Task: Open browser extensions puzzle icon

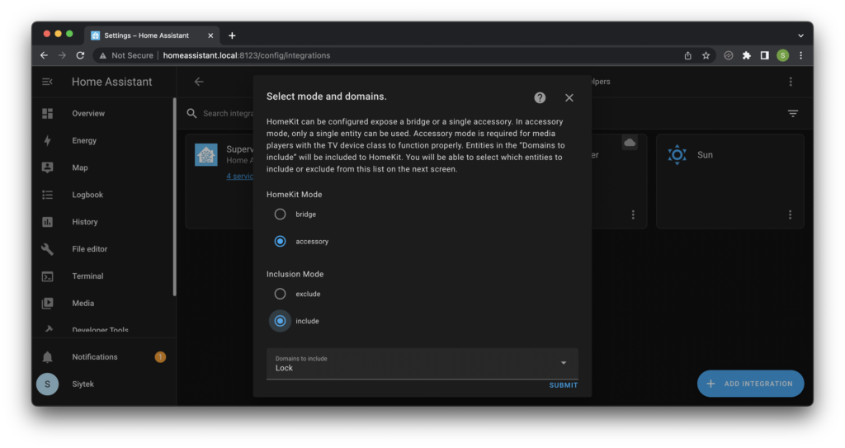Action: (x=746, y=55)
